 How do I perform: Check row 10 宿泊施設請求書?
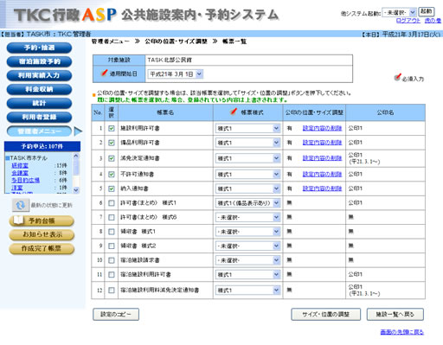coord(112,260)
